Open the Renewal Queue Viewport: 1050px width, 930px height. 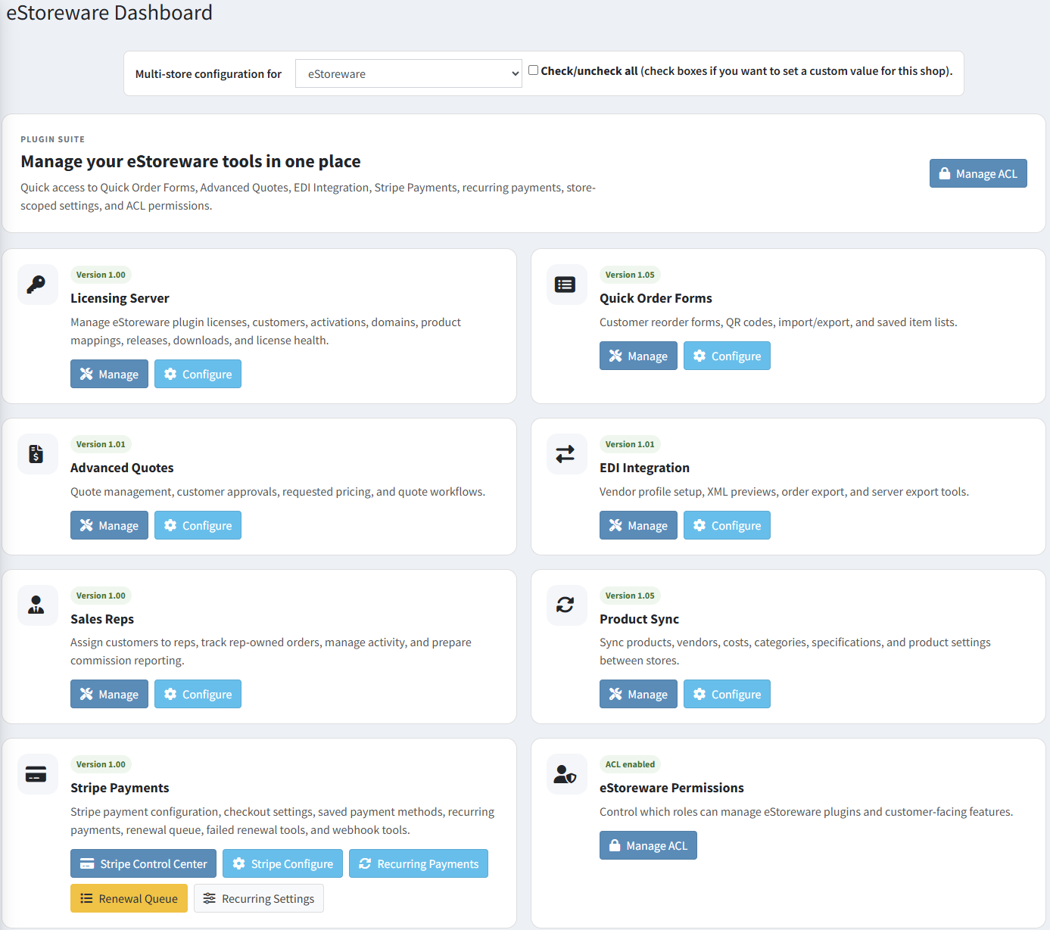(x=129, y=898)
